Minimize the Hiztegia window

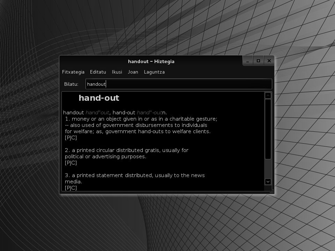tap(248, 61)
